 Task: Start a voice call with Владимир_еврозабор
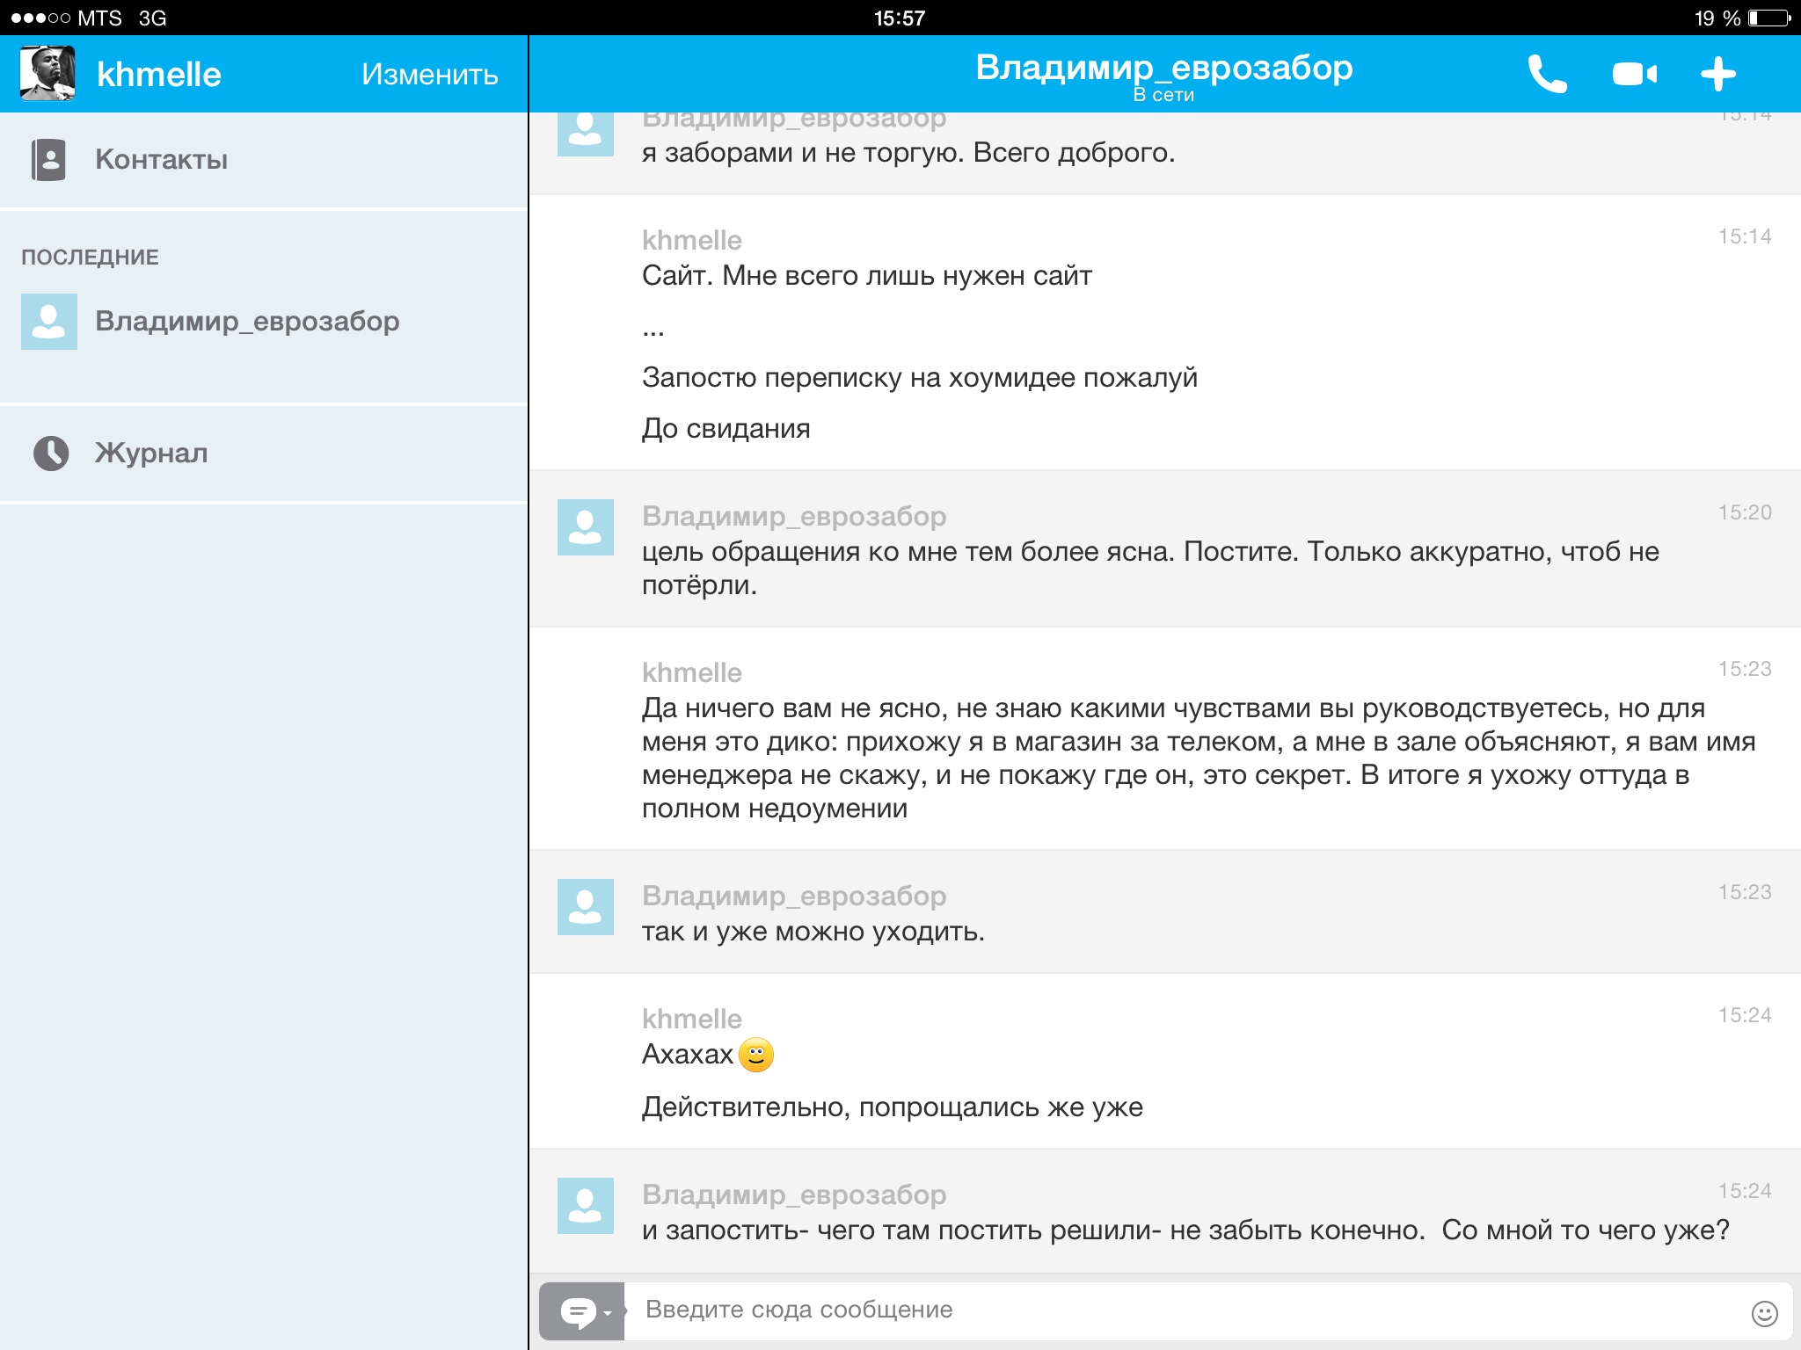click(1547, 74)
